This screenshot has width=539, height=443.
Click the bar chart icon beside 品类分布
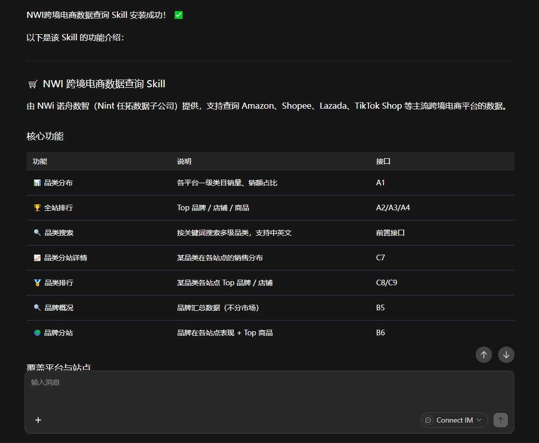coord(37,183)
